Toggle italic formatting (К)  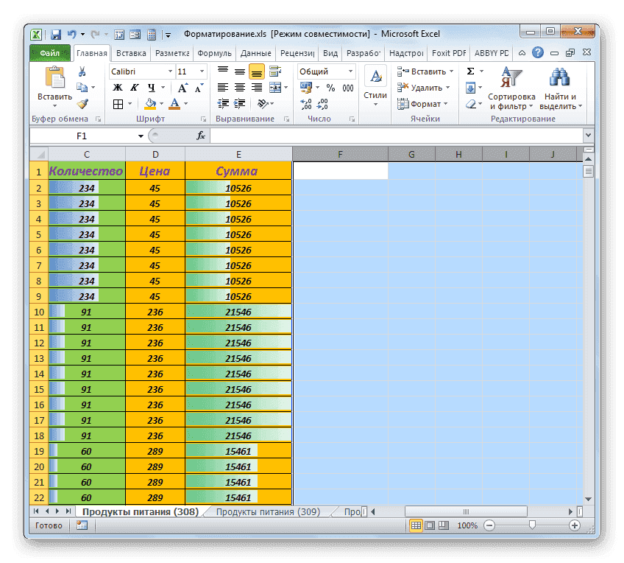coord(133,86)
